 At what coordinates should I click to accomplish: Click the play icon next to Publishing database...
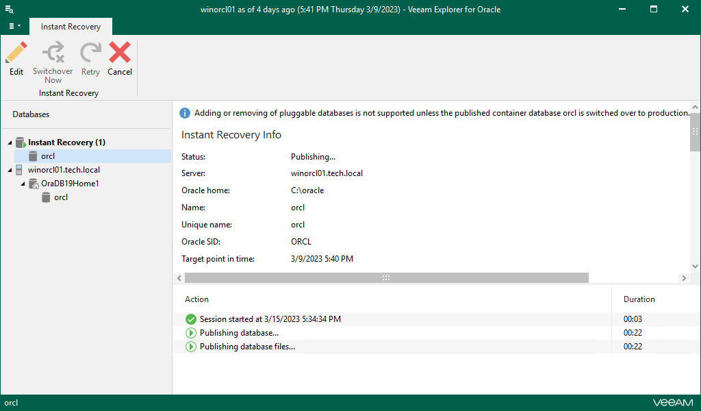(191, 333)
